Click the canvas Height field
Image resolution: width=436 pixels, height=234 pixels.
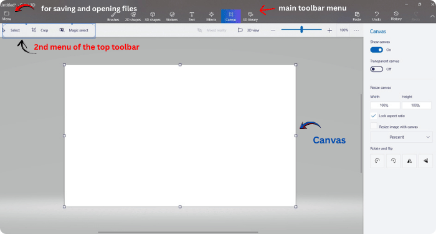[x=416, y=106]
